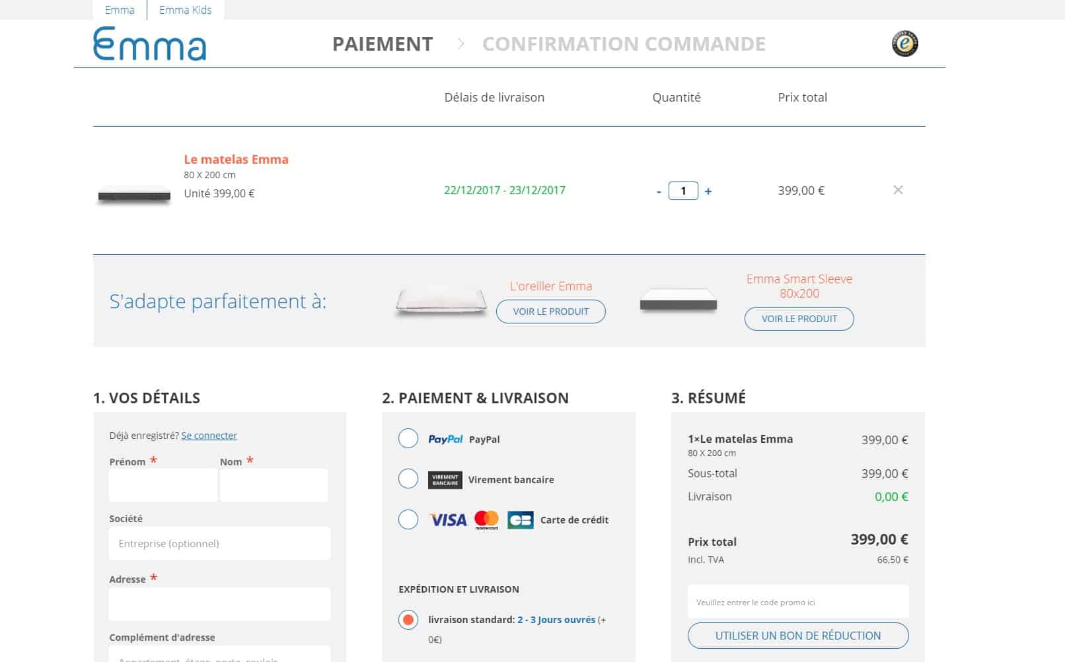Click the Virement bancaire logo

tap(445, 480)
